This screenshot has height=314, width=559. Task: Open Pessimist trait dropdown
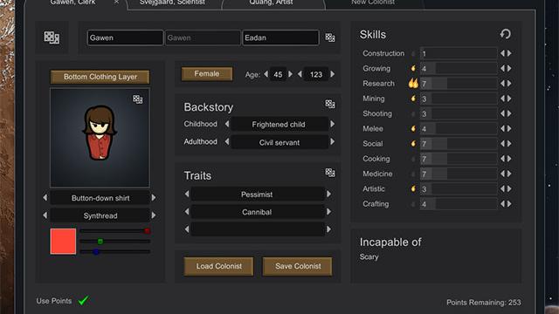[257, 195]
